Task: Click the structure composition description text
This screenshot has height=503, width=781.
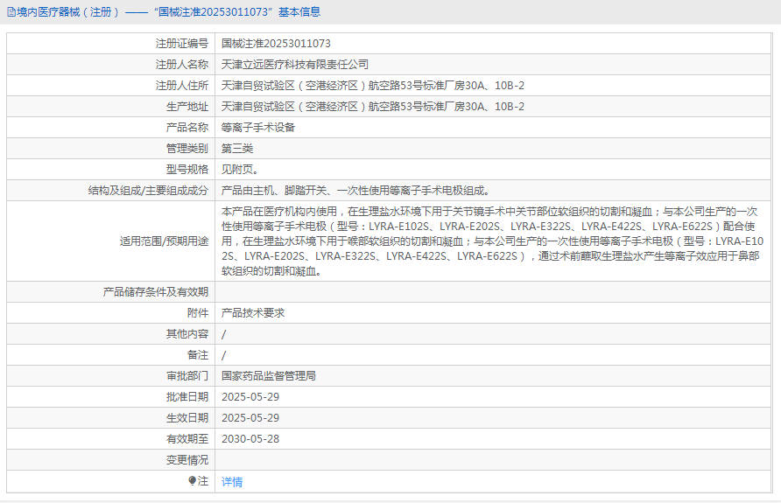Action: [356, 191]
